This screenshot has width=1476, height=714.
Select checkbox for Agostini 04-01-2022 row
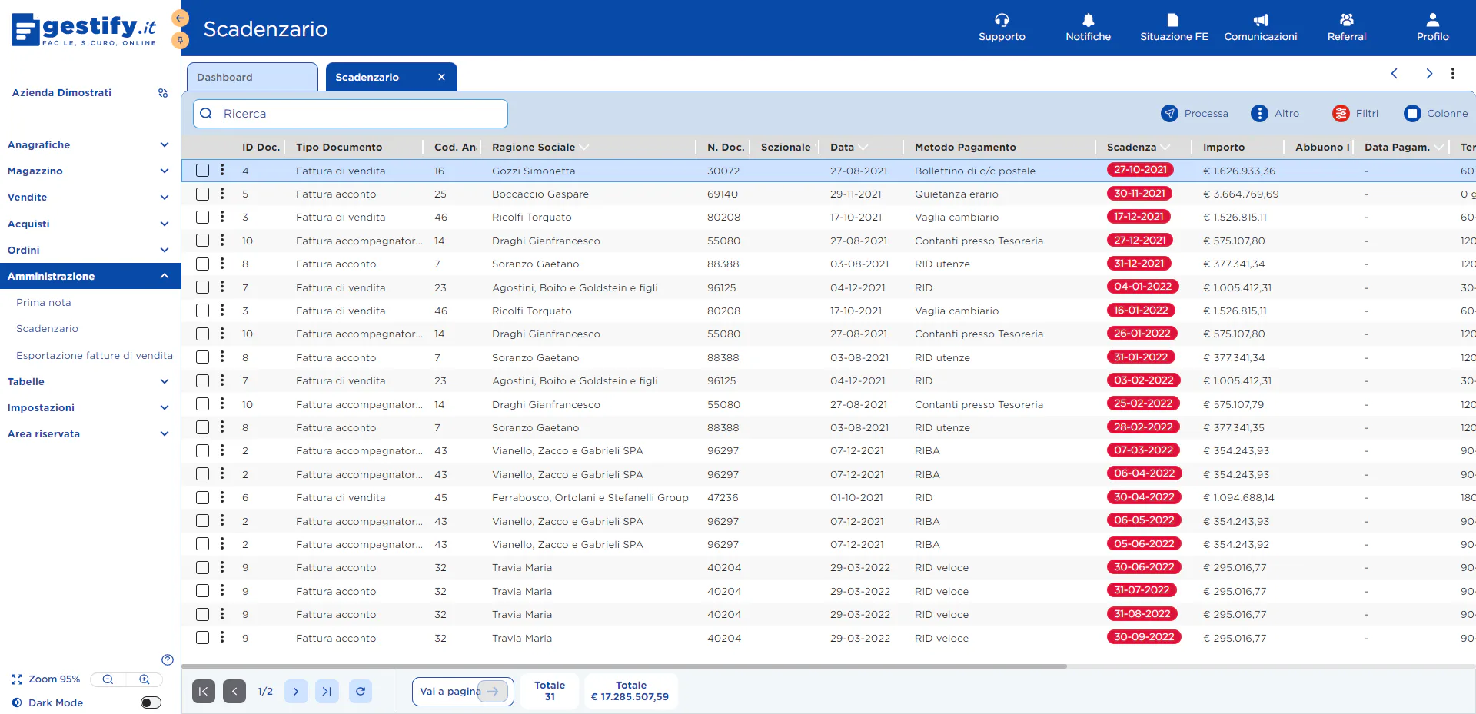[x=202, y=287]
